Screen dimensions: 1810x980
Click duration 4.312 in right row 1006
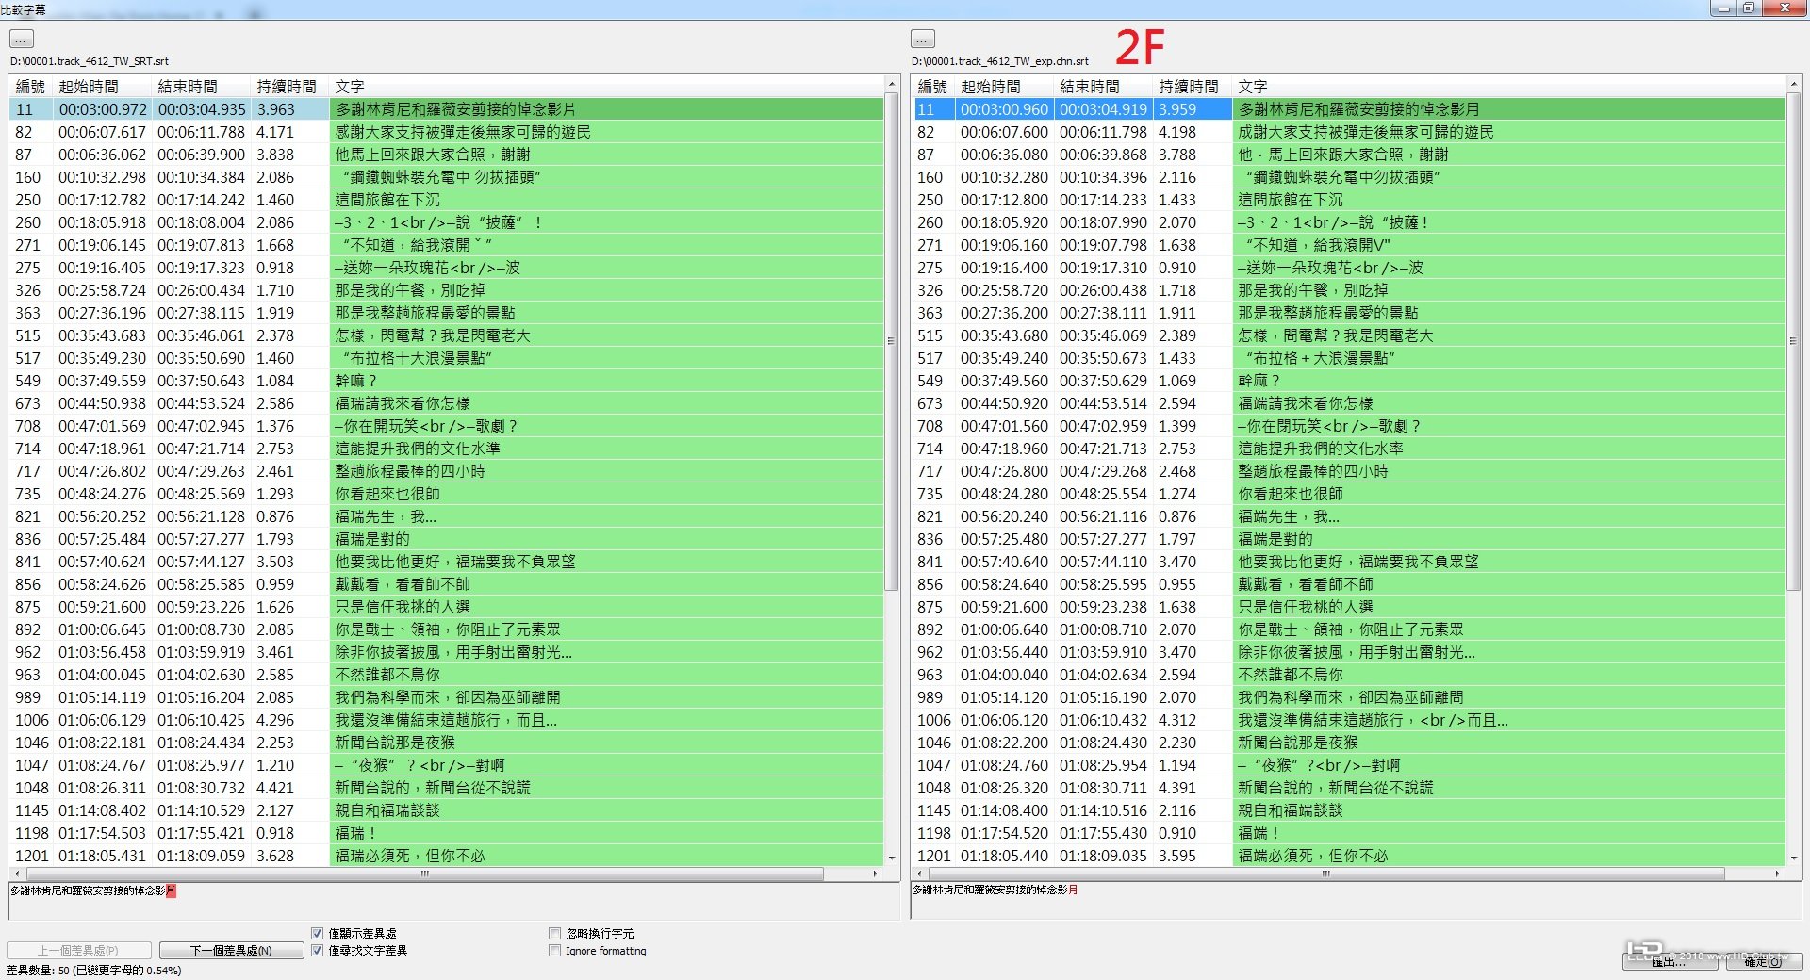coord(1177,720)
